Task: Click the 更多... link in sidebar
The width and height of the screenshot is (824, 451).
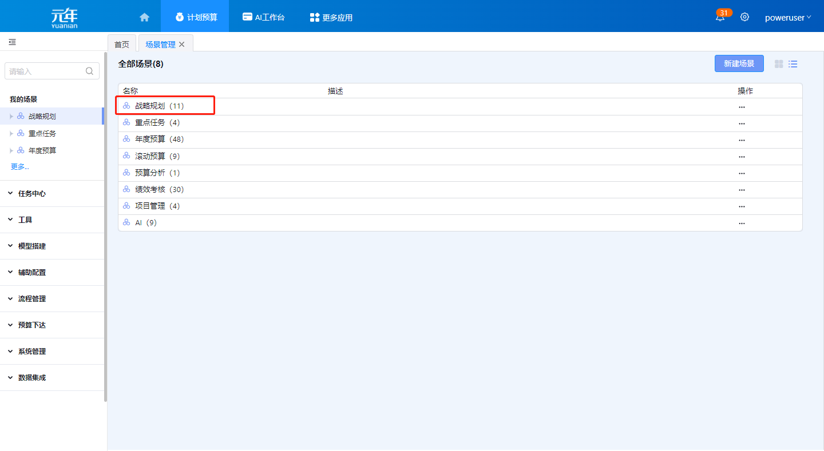Action: pos(20,167)
